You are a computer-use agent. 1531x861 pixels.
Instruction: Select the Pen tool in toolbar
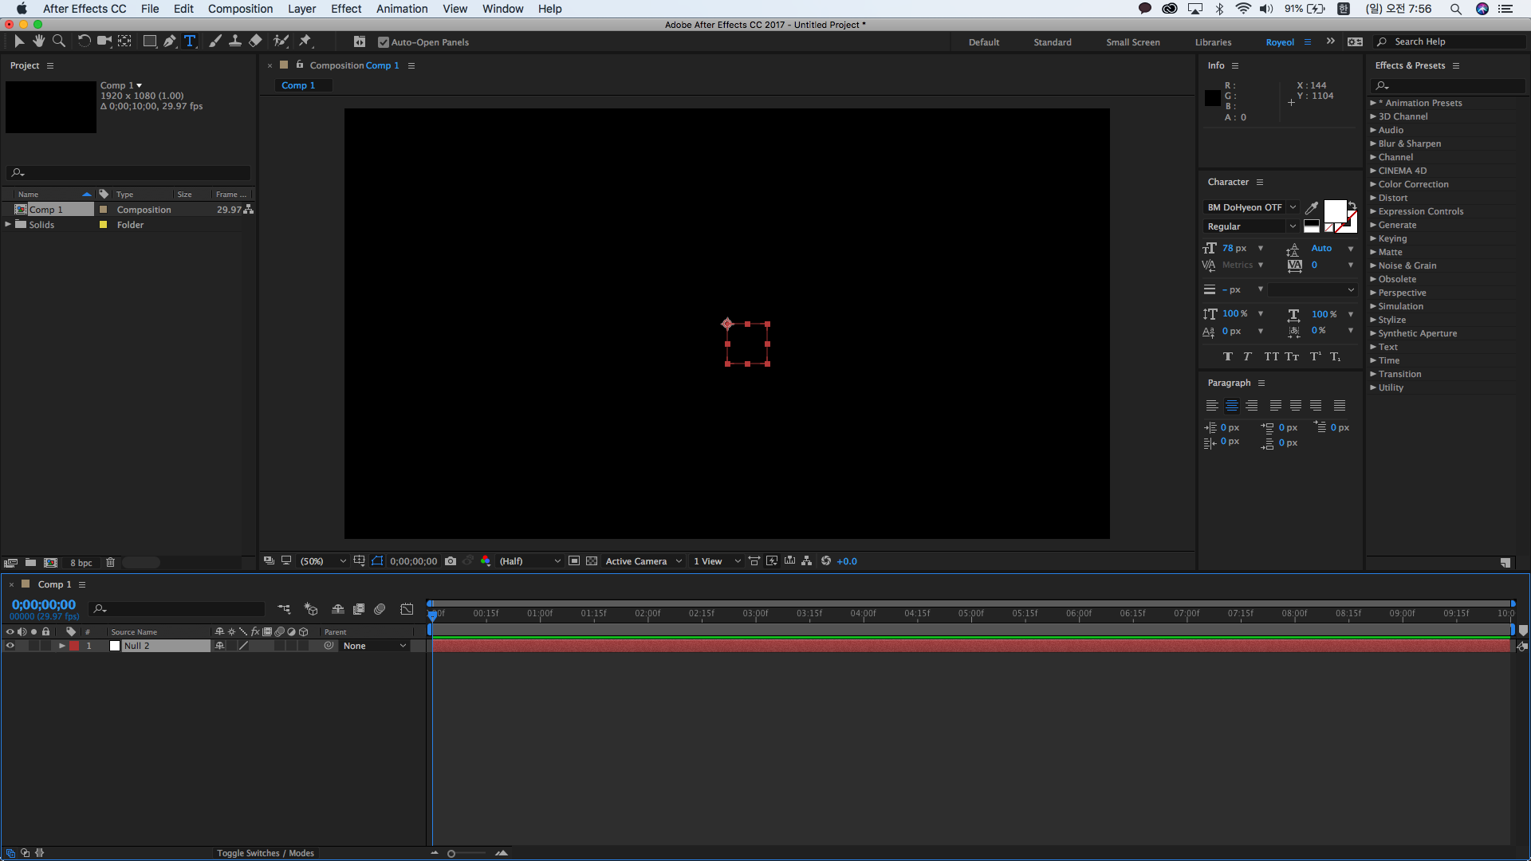pos(169,41)
